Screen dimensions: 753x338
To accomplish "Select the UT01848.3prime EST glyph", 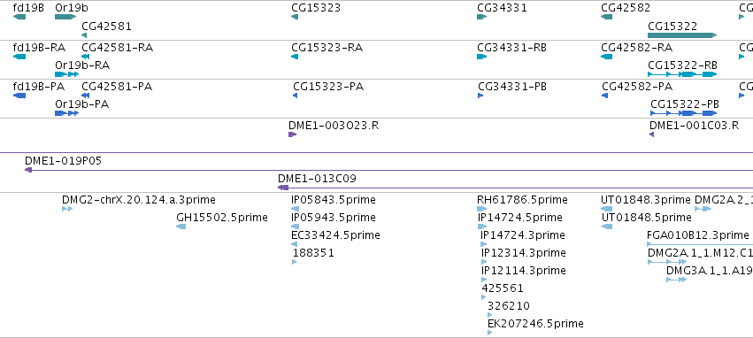I will click(606, 209).
